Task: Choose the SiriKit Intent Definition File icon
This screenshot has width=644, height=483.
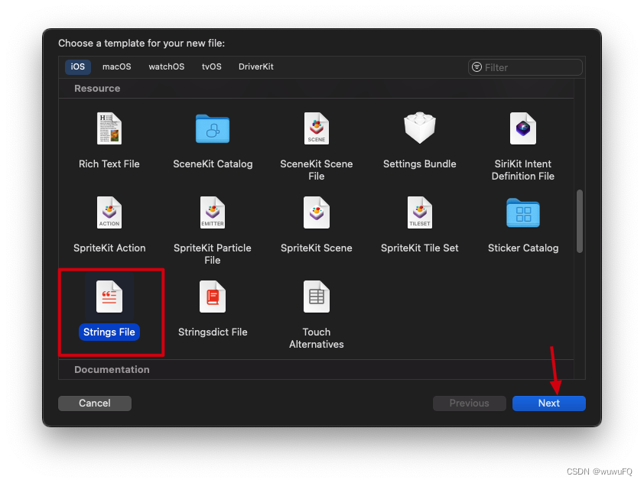Action: coord(523,128)
